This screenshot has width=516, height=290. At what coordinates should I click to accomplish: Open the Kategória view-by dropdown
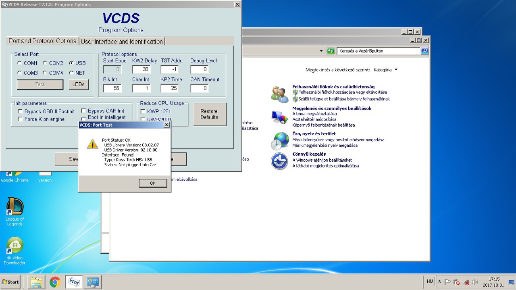(386, 70)
